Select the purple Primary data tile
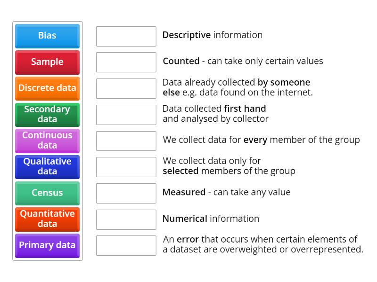 tap(47, 245)
